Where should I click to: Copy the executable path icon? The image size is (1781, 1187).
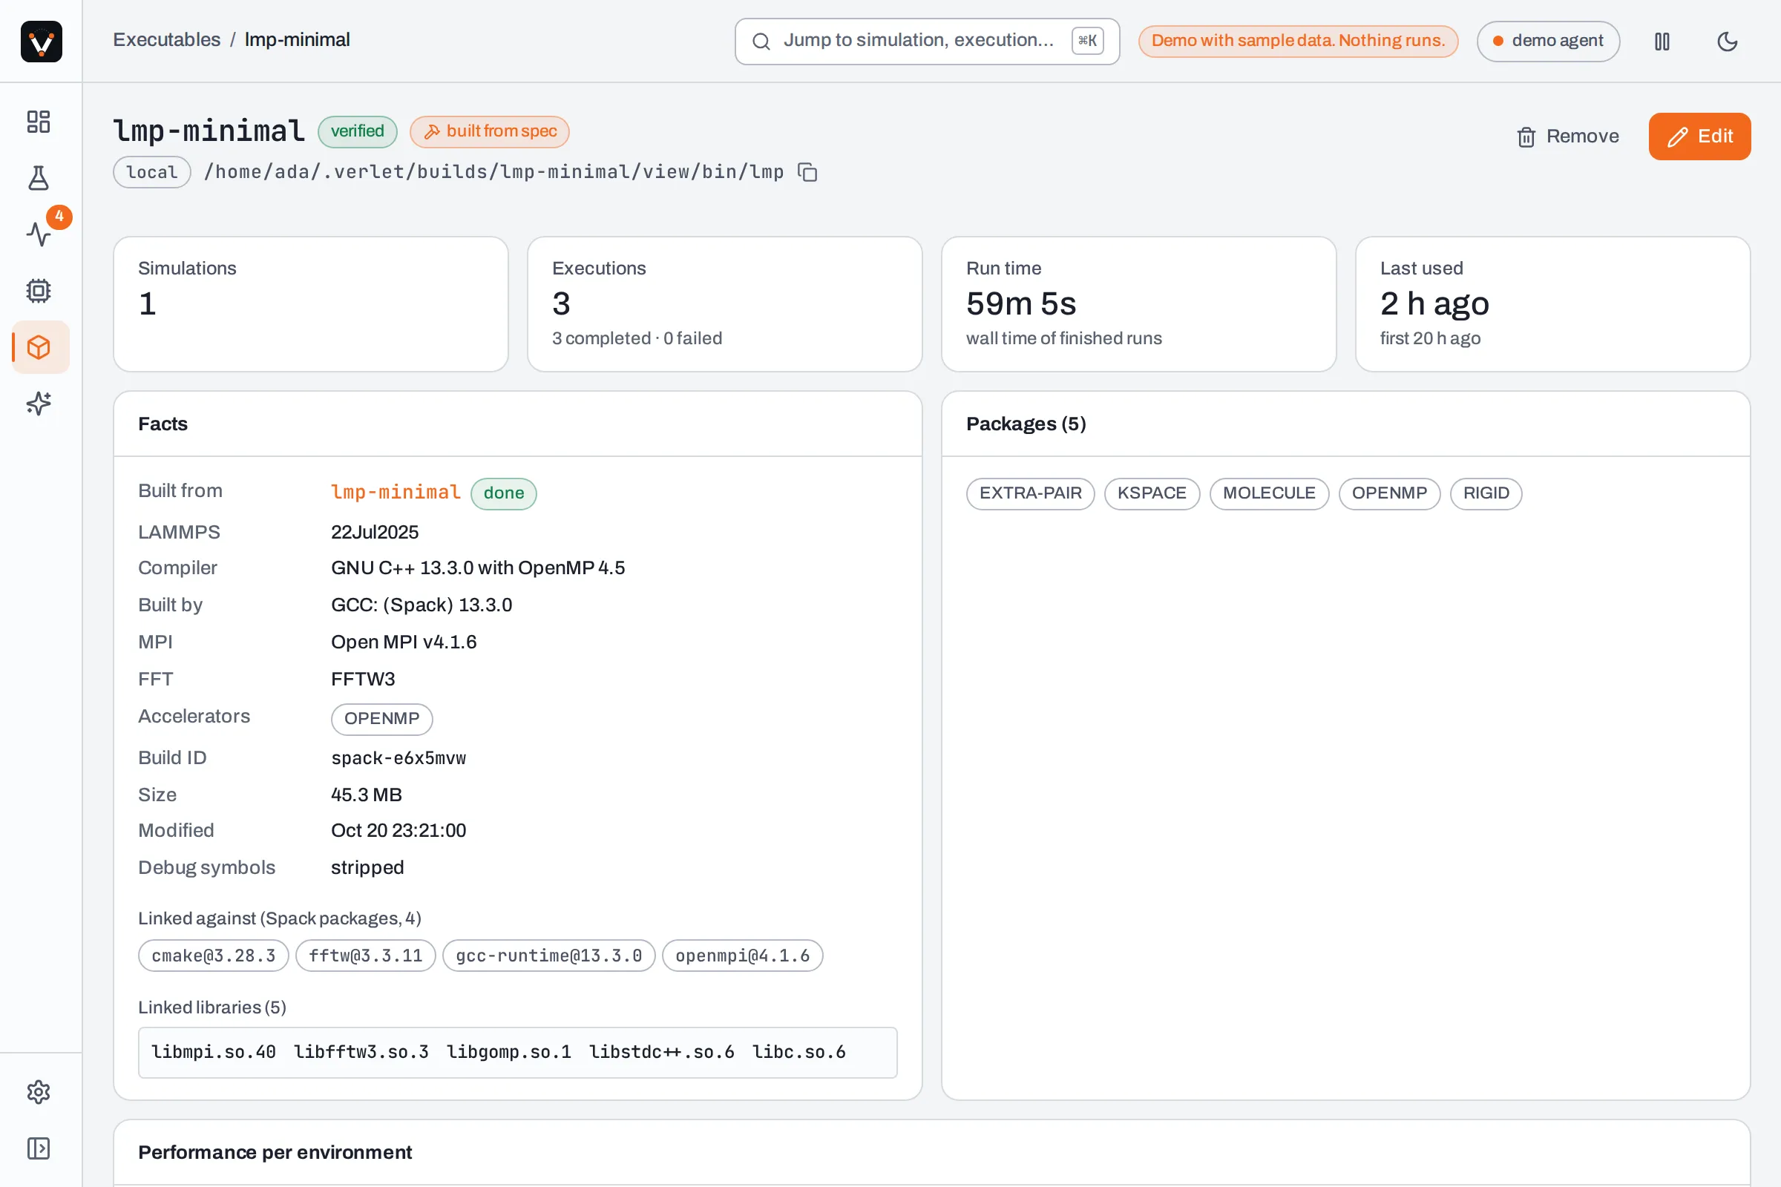coord(808,173)
